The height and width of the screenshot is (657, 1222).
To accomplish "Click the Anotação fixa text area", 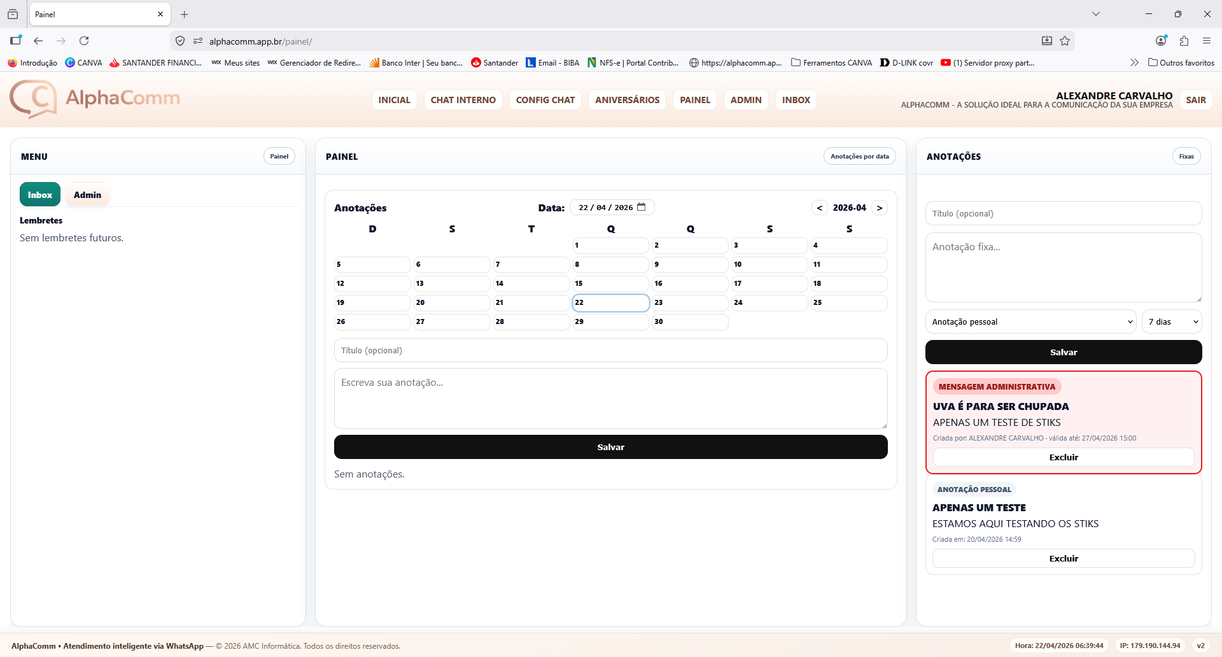I will [x=1063, y=267].
